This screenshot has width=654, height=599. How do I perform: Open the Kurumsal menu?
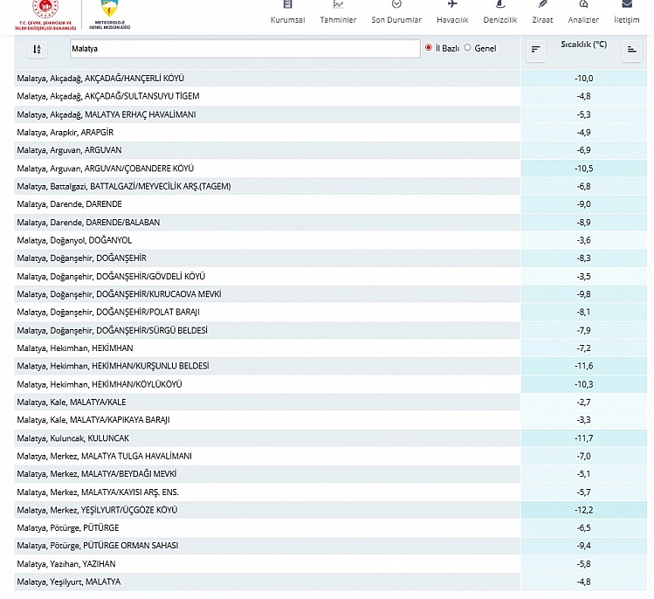(287, 13)
